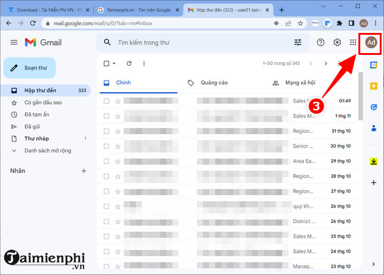Select the email dated 30 thg 10

[x=106, y=146]
